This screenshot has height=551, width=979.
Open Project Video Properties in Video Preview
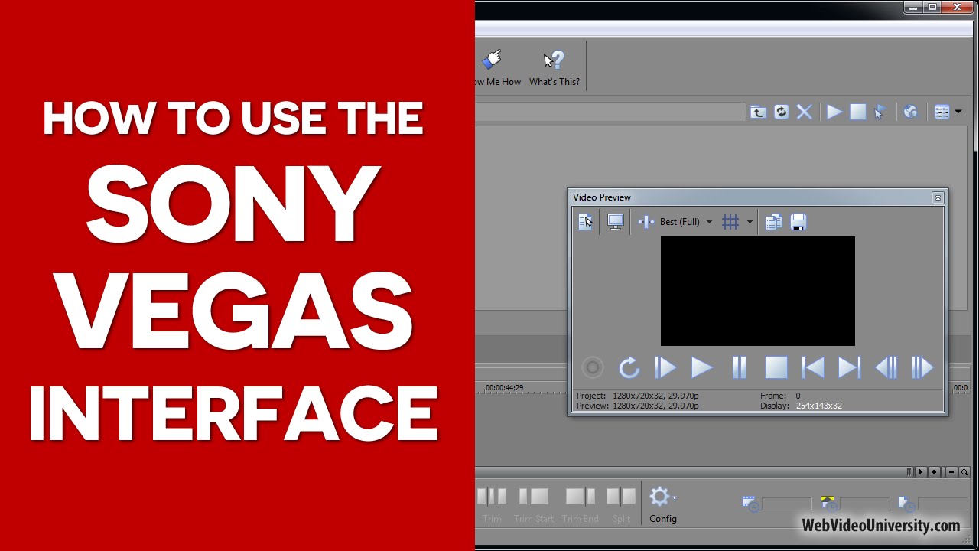click(x=585, y=222)
